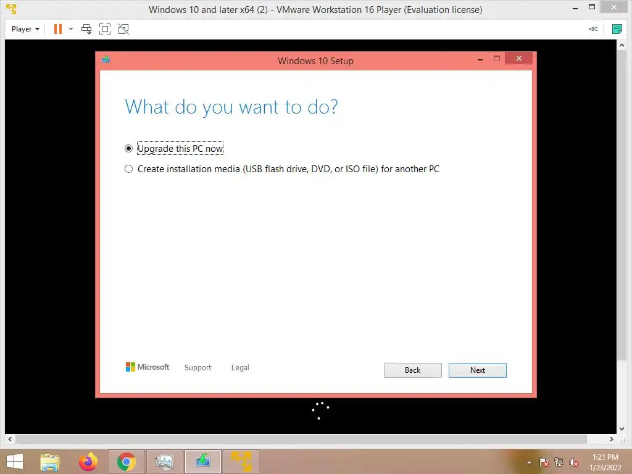
Task: Open network status tray icon
Action: click(559, 462)
